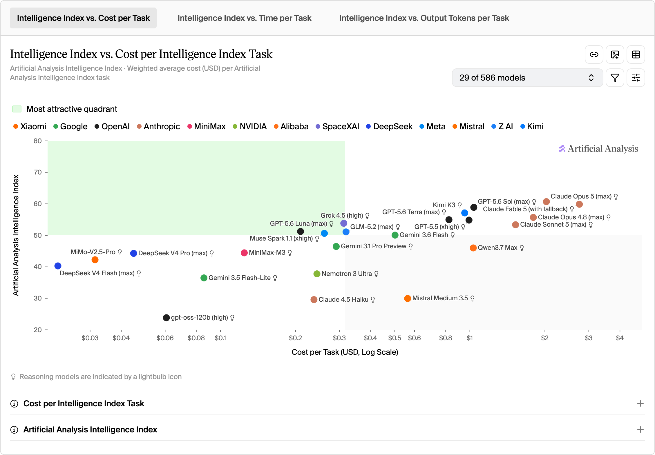The width and height of the screenshot is (655, 455).
Task: Select the Gemini 3.5 Flash-Lite data point
Action: coord(204,278)
